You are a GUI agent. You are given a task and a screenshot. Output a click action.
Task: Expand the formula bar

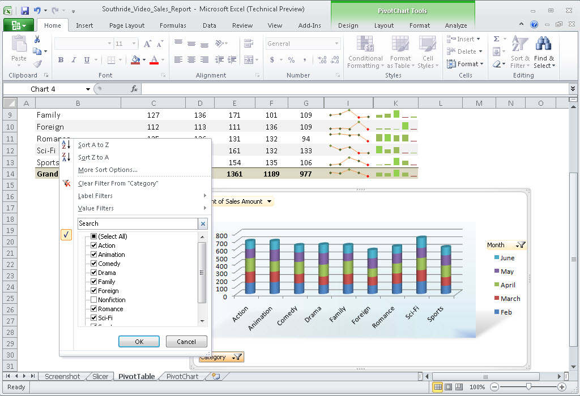pyautogui.click(x=573, y=89)
